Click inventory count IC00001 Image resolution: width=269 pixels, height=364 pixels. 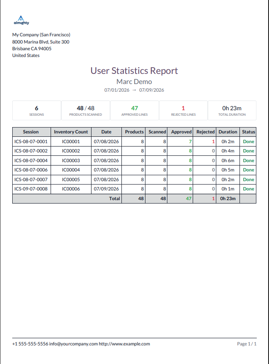71,141
